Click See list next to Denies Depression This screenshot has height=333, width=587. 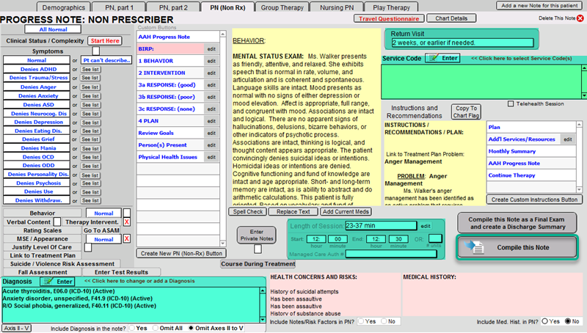pyautogui.click(x=90, y=122)
